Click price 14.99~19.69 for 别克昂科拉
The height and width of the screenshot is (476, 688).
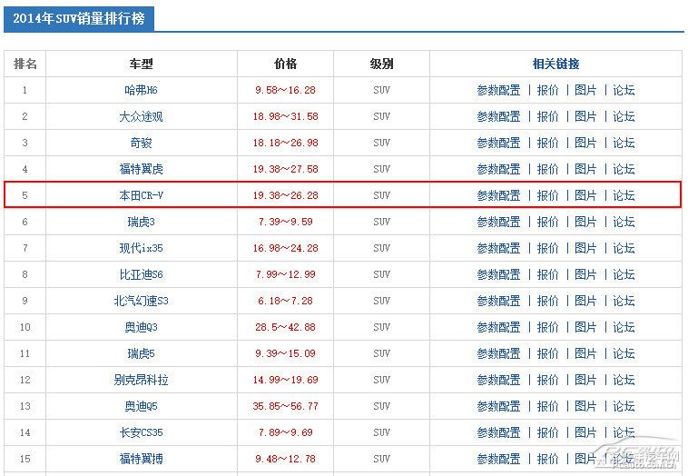[285, 380]
